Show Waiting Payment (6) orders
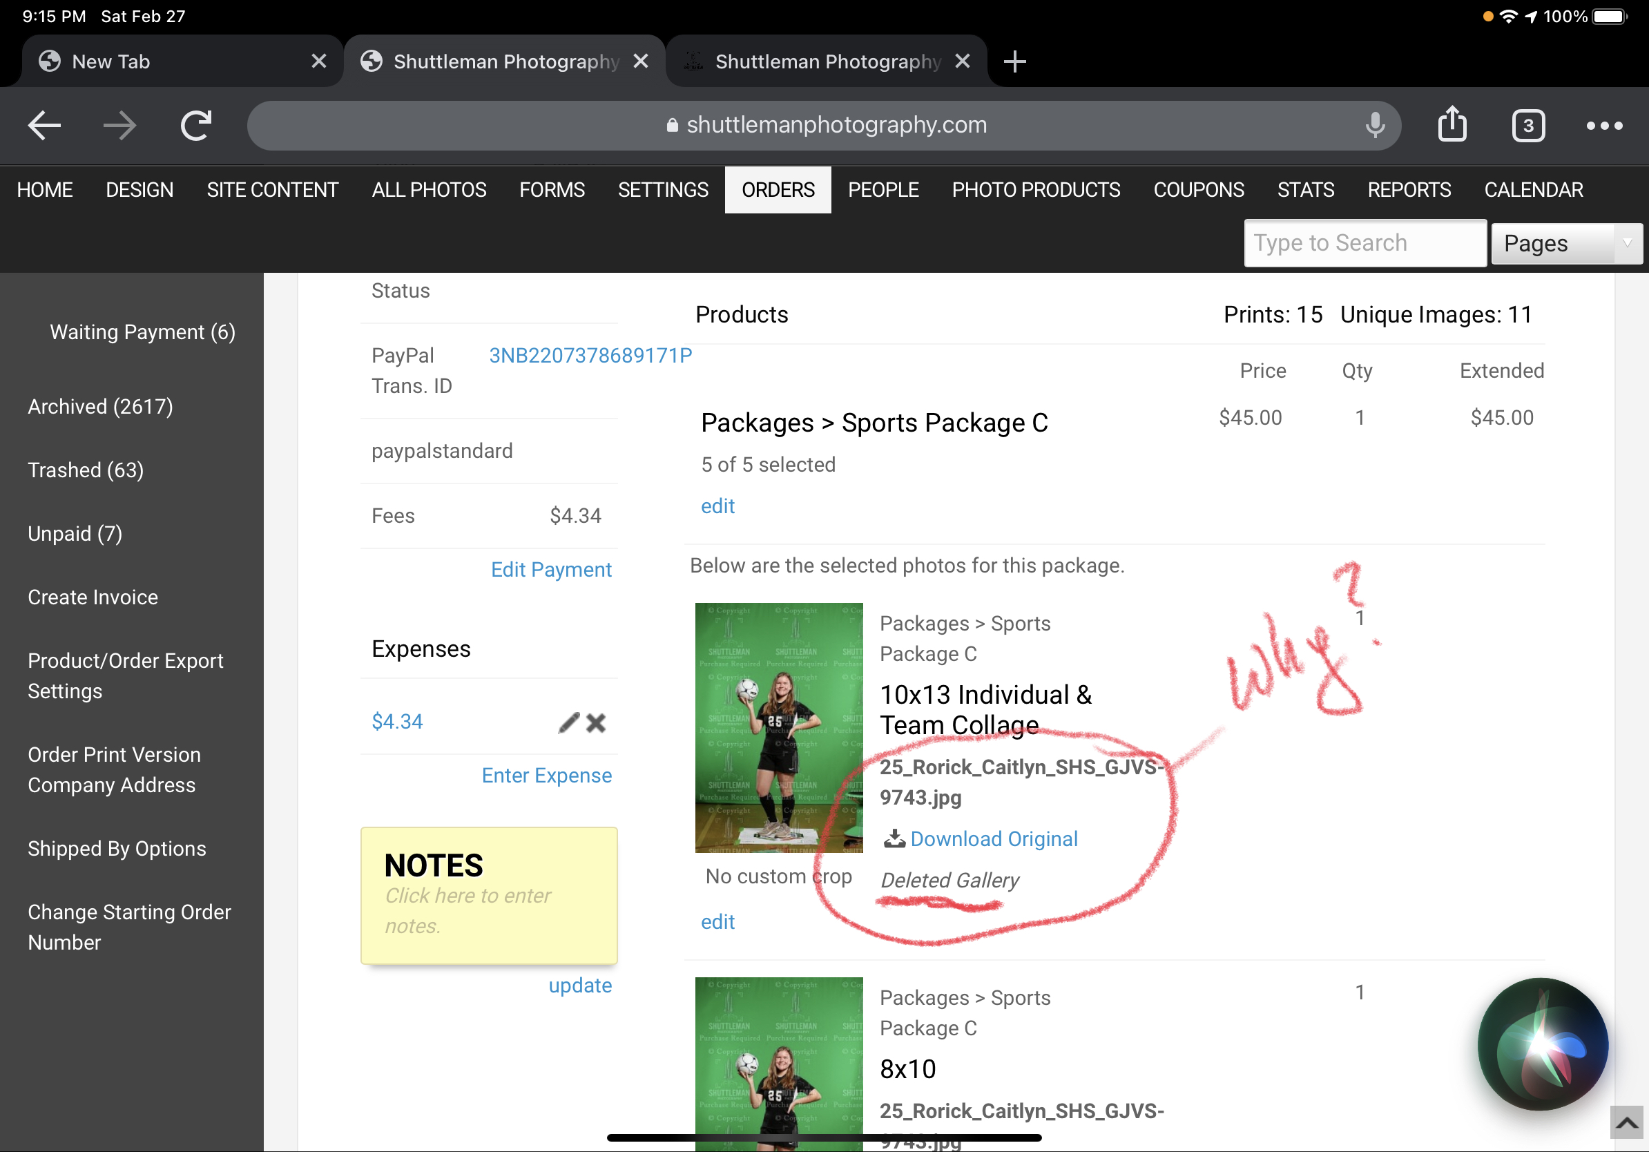This screenshot has width=1649, height=1152. 142,332
